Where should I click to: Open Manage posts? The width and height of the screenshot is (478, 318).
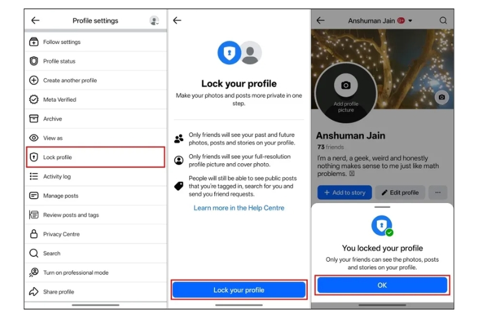click(x=96, y=195)
